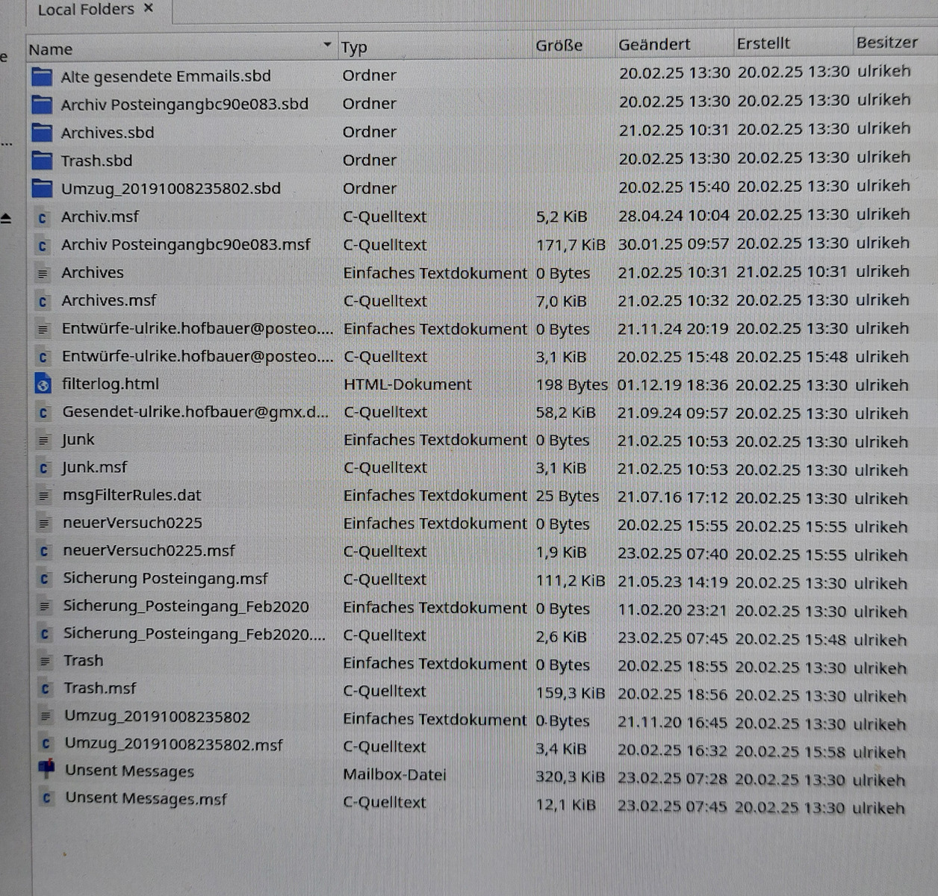
Task: Click the text file icon of msgFilterRules.dat
Action: (x=44, y=496)
